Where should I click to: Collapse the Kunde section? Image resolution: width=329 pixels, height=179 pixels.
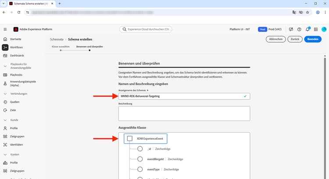[5, 120]
